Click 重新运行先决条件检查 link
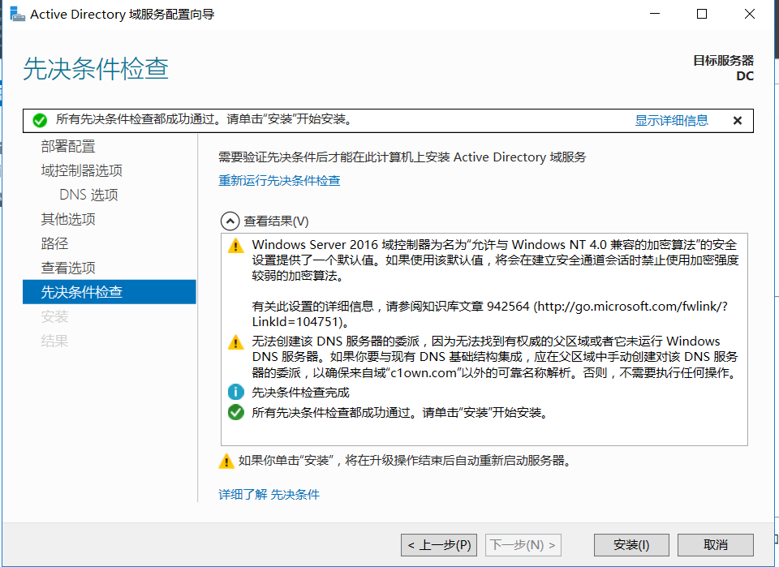This screenshot has height=567, width=779. tap(279, 180)
